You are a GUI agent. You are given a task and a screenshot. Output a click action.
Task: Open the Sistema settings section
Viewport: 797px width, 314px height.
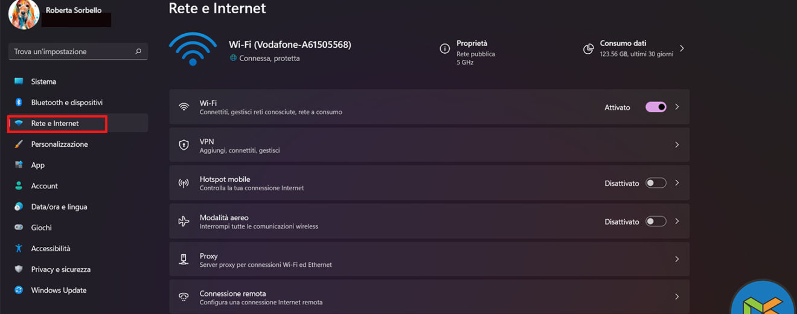43,82
